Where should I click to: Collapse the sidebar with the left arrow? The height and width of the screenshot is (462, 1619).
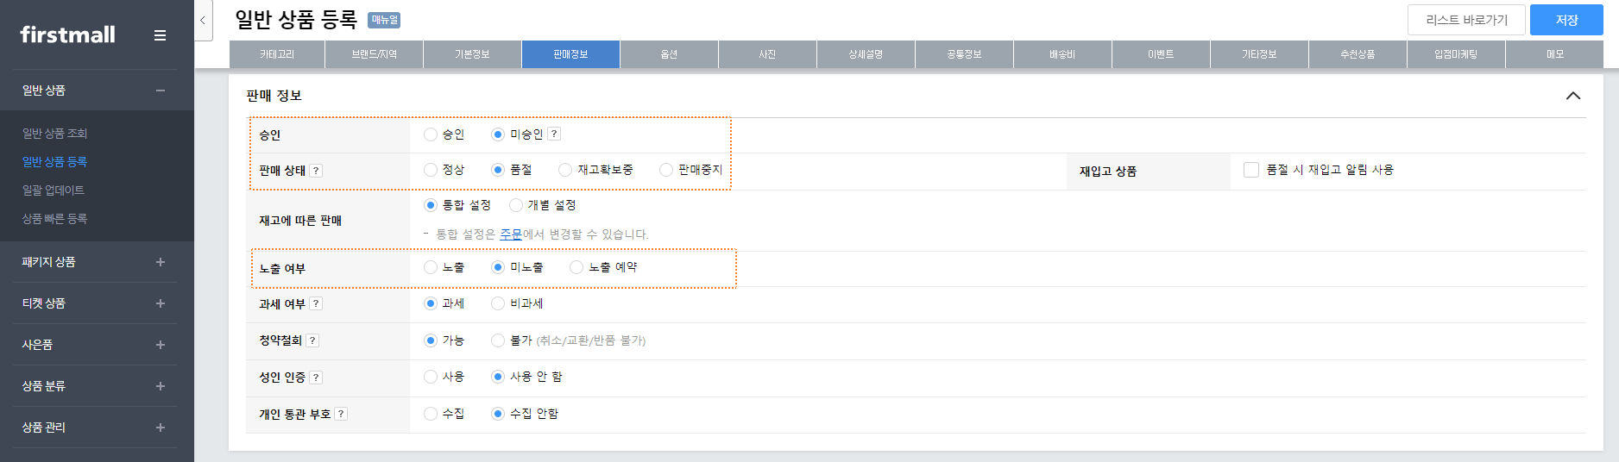(x=202, y=21)
